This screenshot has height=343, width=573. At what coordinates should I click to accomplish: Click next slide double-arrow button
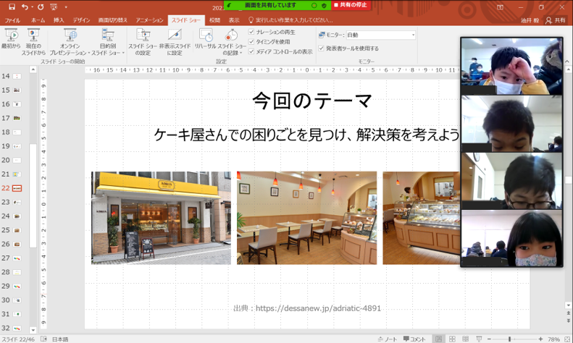tap(568, 321)
